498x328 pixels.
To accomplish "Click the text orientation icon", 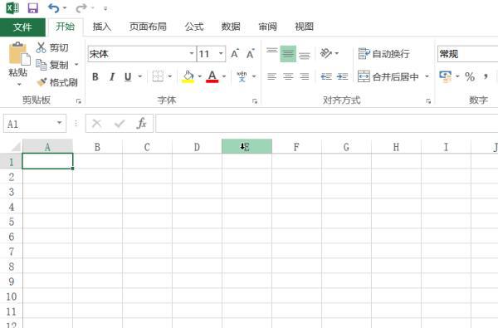I will pyautogui.click(x=326, y=53).
